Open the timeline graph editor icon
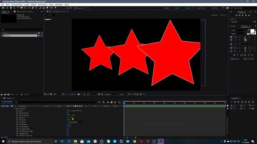The height and width of the screenshot is (144, 257). coord(120,102)
